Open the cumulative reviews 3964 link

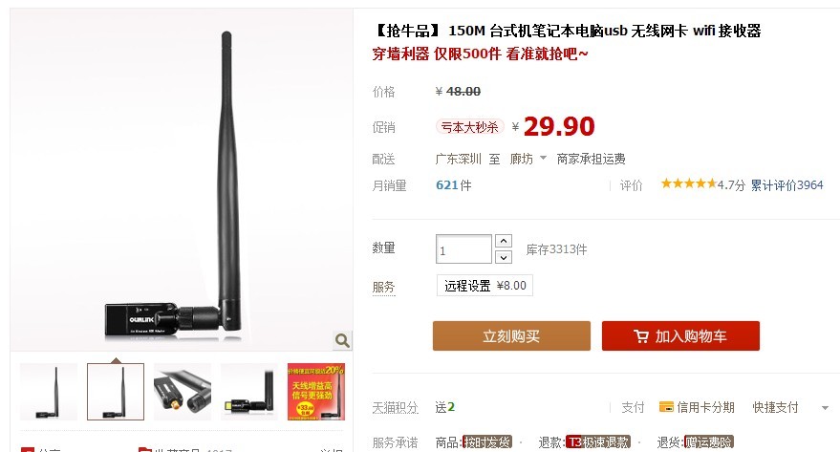click(x=786, y=185)
